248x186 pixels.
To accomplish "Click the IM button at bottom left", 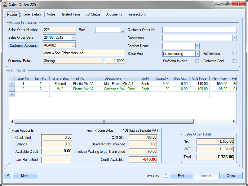I will pos(7,176).
